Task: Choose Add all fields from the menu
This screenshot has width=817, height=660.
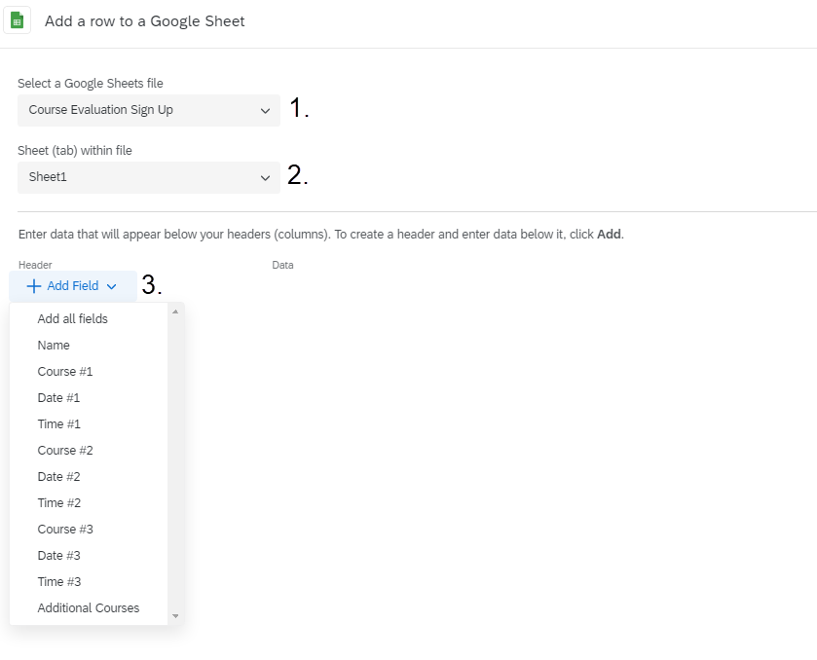Action: (72, 318)
